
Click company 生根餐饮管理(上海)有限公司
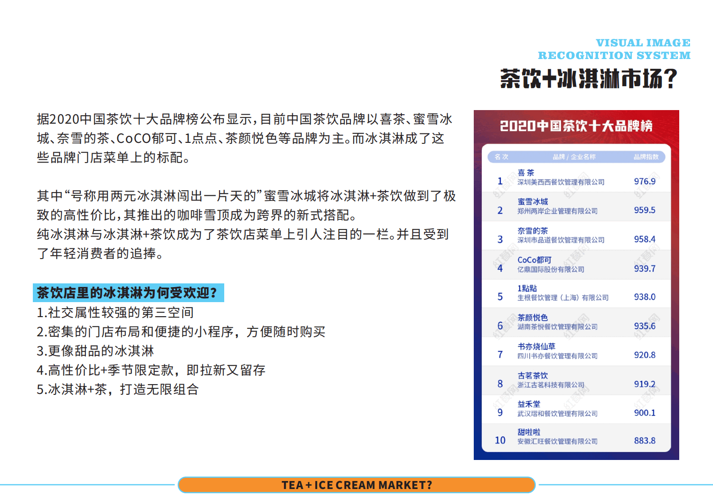point(563,298)
